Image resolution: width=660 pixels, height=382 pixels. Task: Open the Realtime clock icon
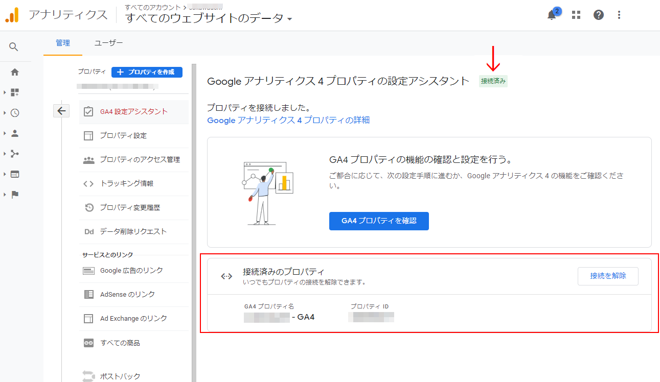[x=15, y=113]
